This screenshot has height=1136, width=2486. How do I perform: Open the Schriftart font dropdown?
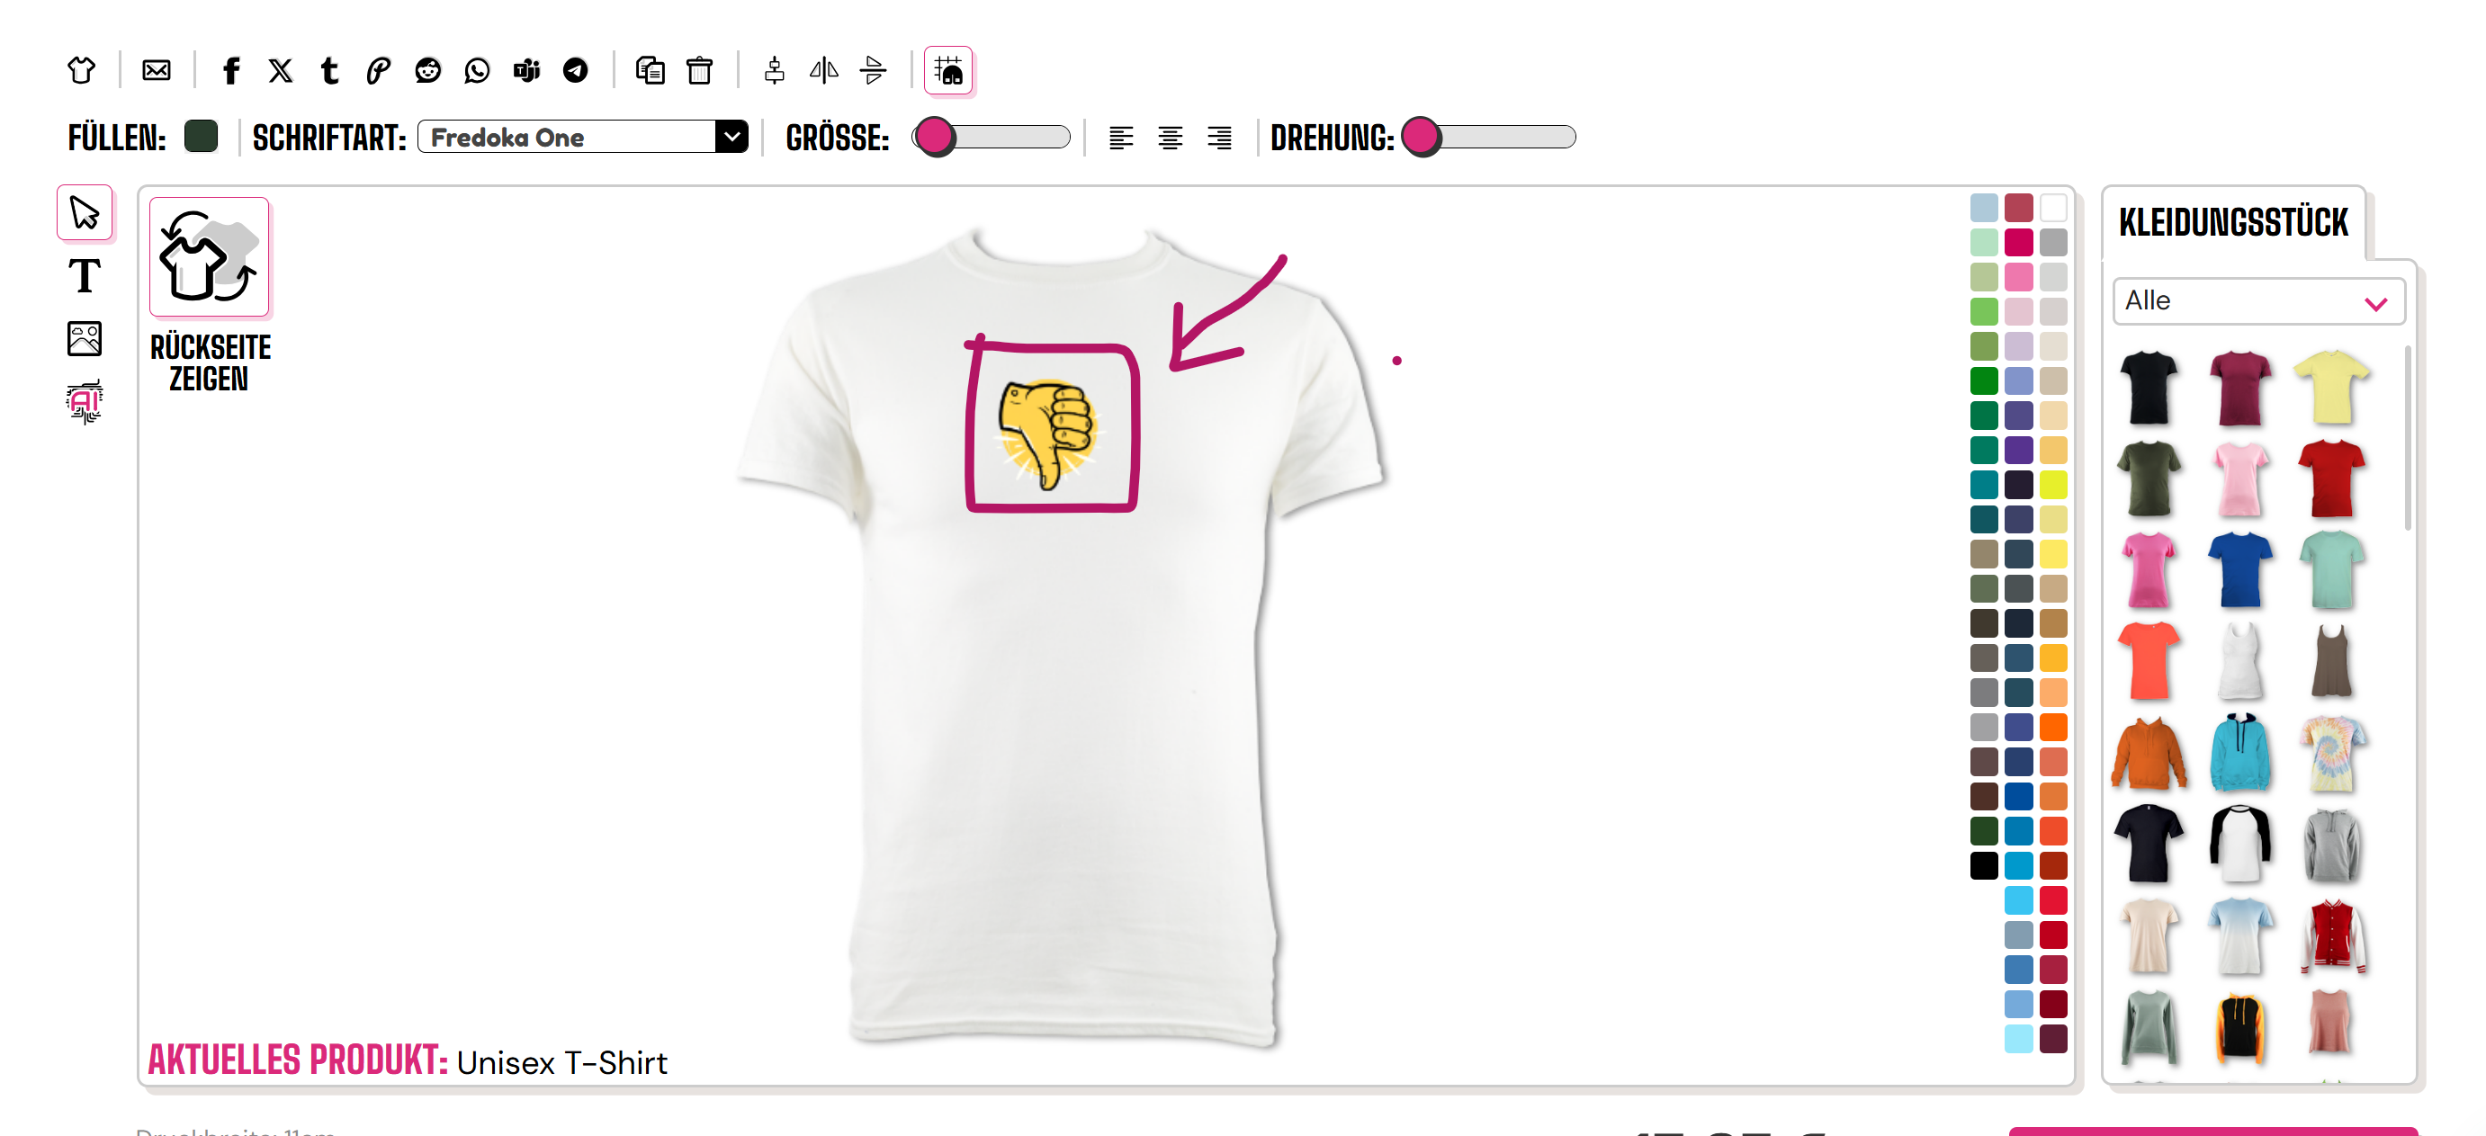pyautogui.click(x=583, y=137)
